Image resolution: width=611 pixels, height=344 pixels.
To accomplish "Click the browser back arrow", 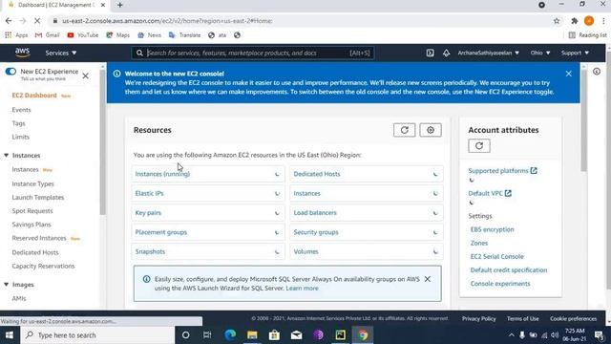I will tap(9, 21).
